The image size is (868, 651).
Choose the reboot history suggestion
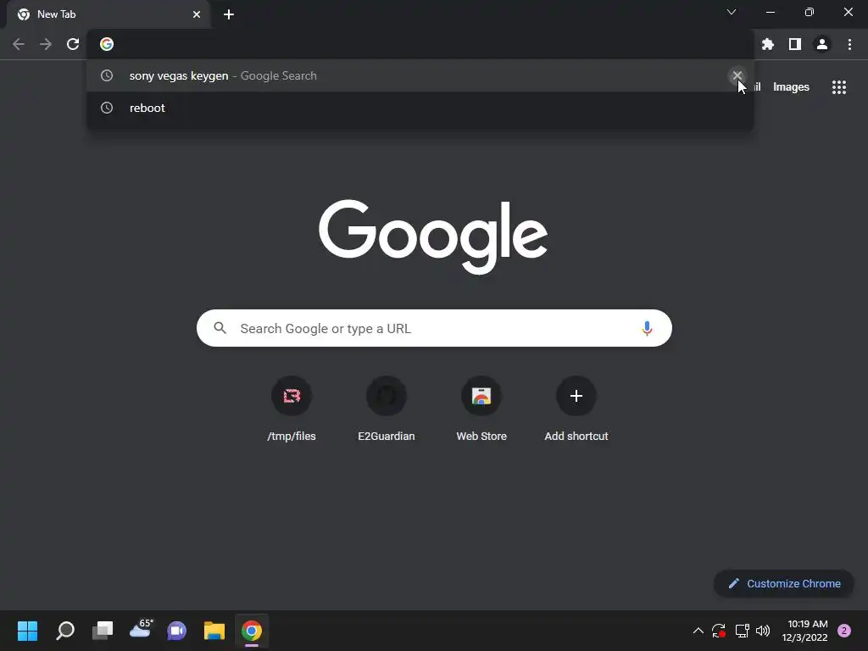(x=420, y=108)
